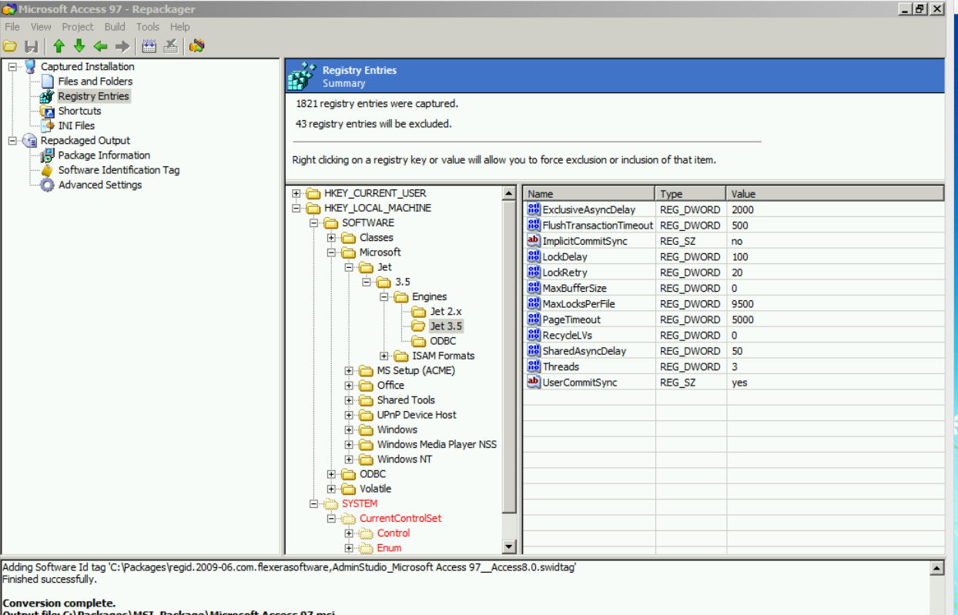This screenshot has height=615, width=958.
Task: Collapse the Captured Installation node
Action: coord(12,67)
